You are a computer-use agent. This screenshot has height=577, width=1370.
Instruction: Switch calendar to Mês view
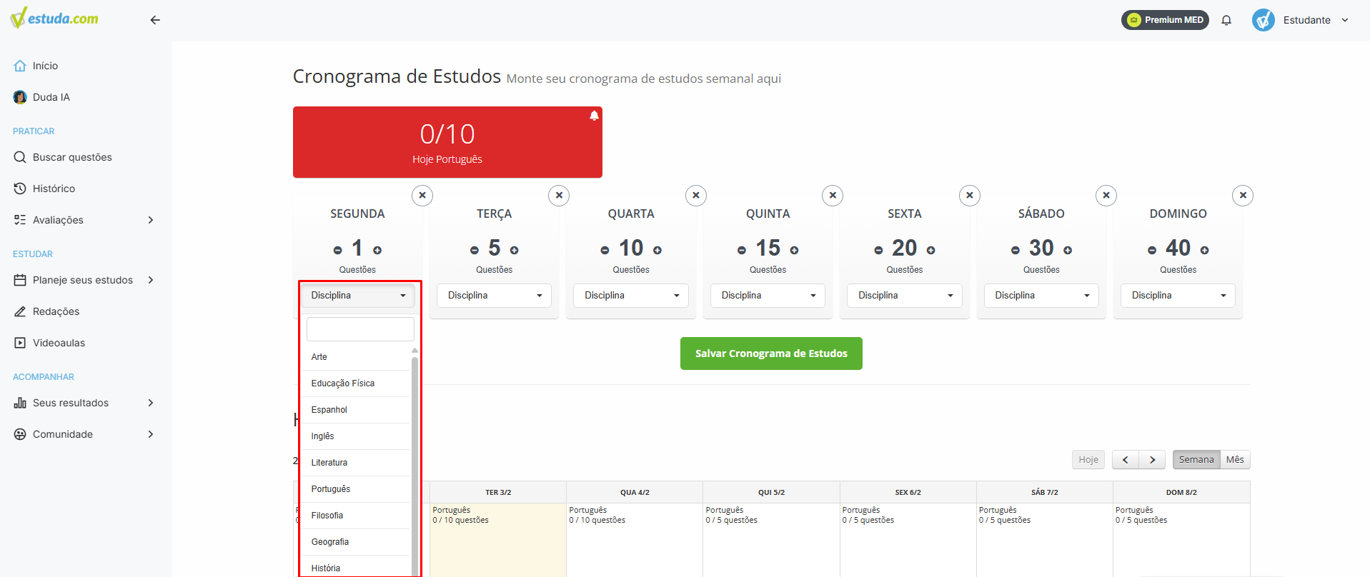click(1235, 460)
